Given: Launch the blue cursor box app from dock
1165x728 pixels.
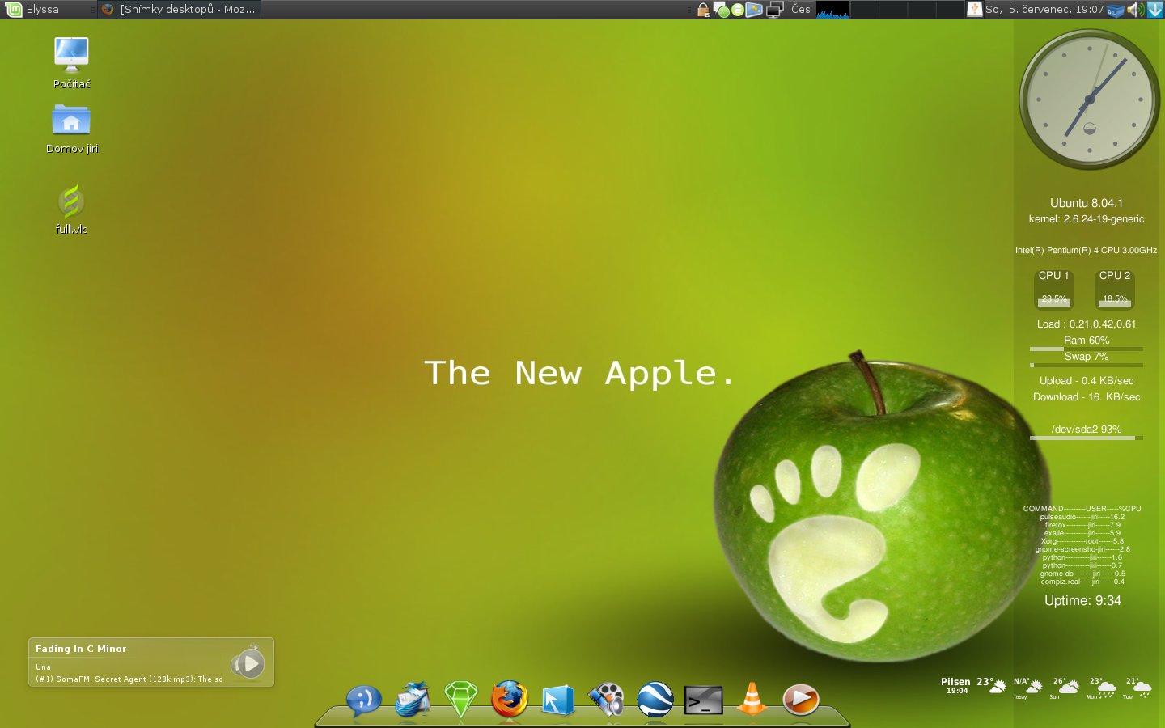Looking at the screenshot, I should click(x=558, y=700).
